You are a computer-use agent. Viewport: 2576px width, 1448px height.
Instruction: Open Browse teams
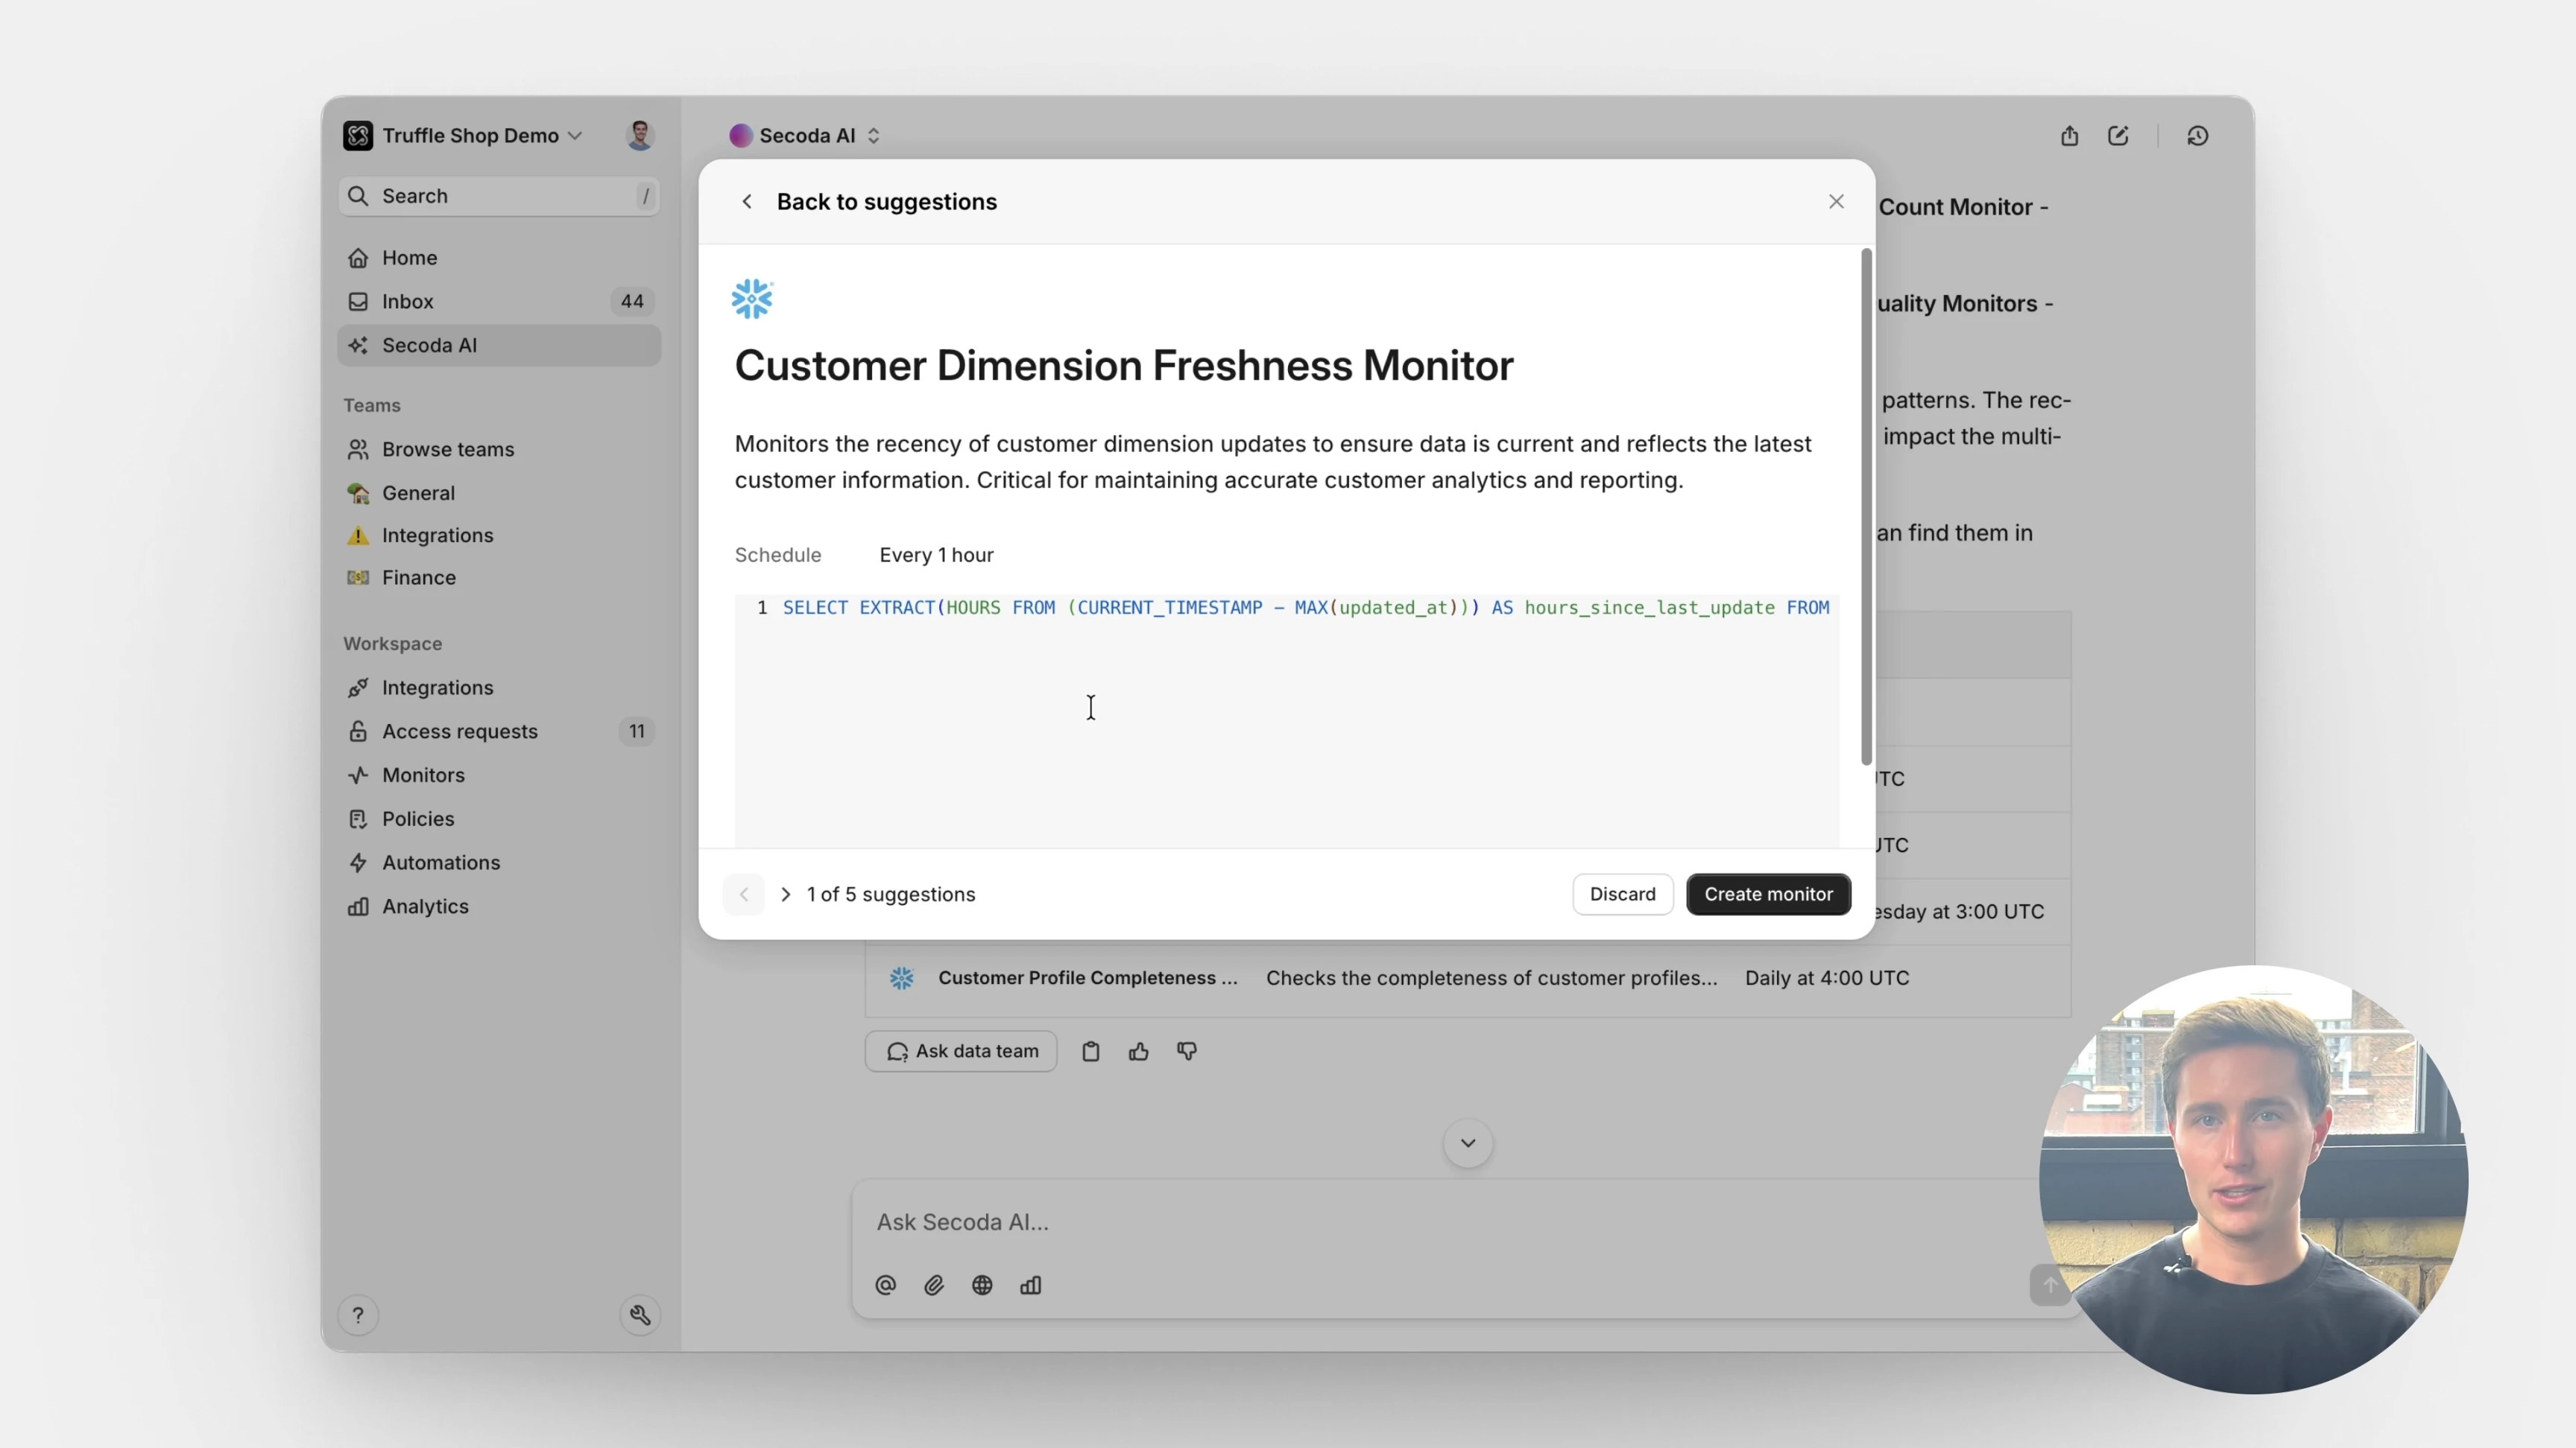pyautogui.click(x=499, y=450)
